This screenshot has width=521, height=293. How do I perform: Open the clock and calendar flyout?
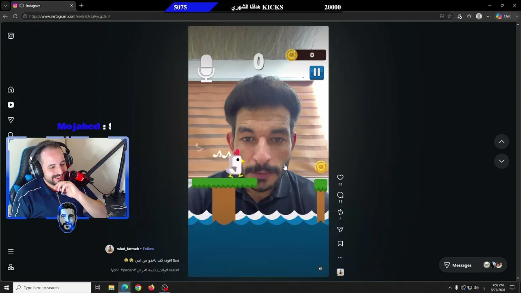pyautogui.click(x=498, y=288)
